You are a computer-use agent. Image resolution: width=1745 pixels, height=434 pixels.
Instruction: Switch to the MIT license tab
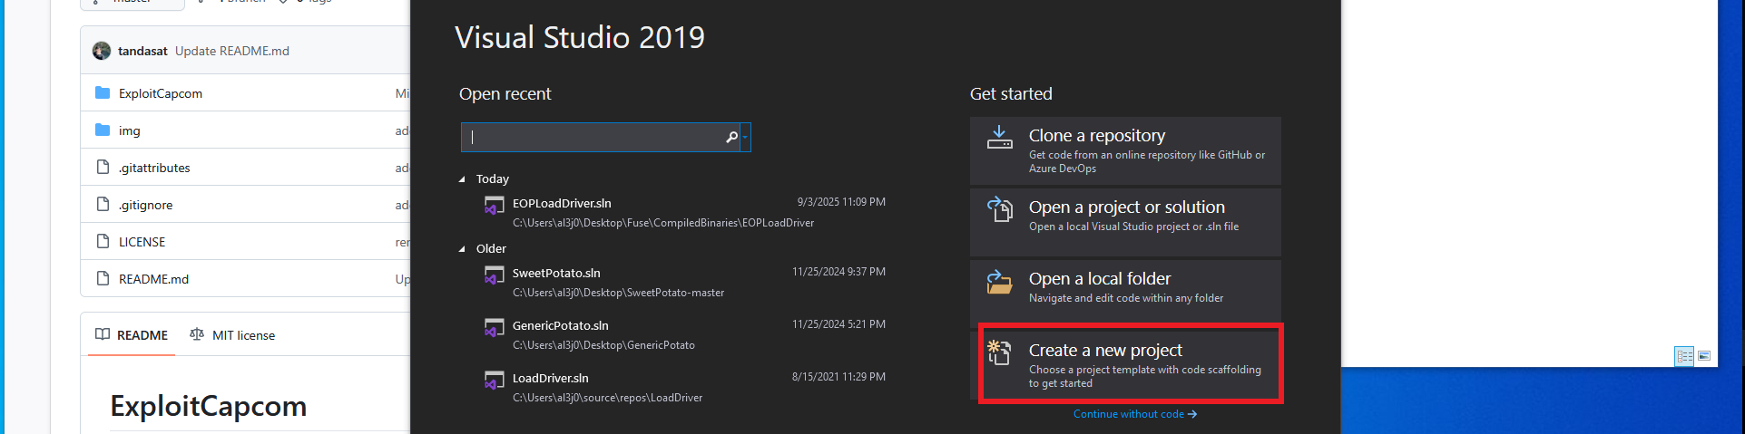click(x=232, y=335)
